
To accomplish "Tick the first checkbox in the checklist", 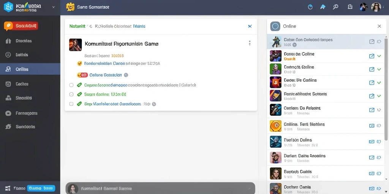I will coord(71,85).
